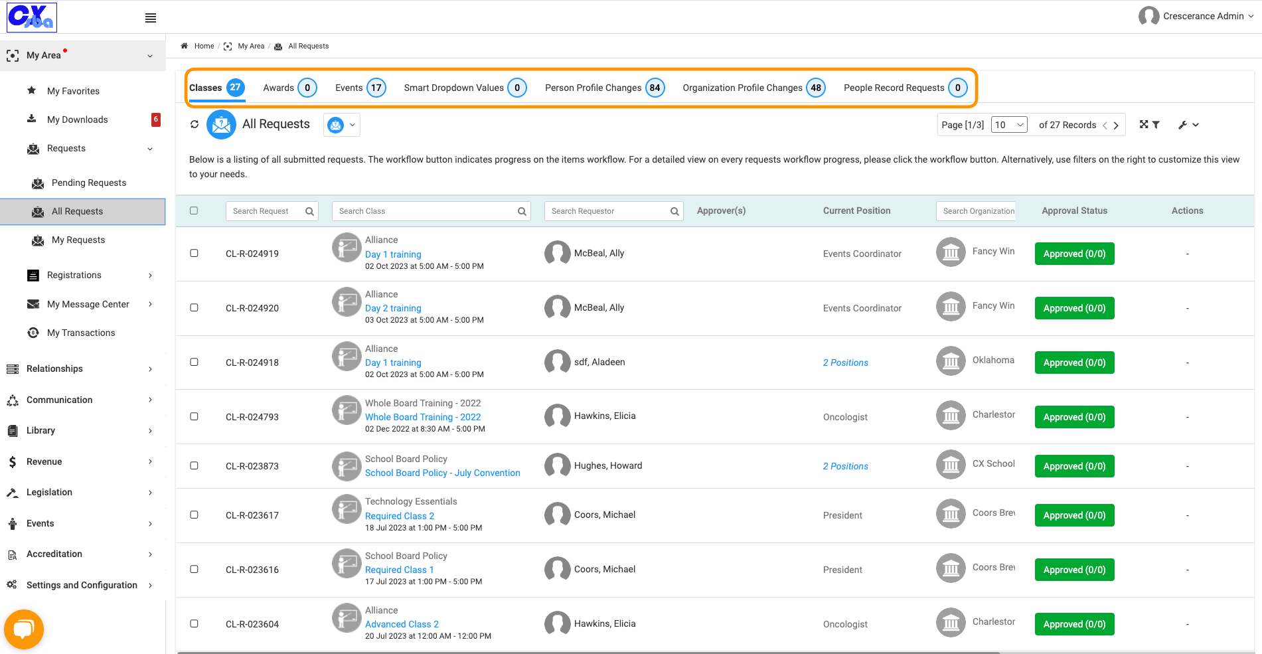Toggle the select-all header checkbox
Image resolution: width=1262 pixels, height=654 pixels.
[194, 210]
